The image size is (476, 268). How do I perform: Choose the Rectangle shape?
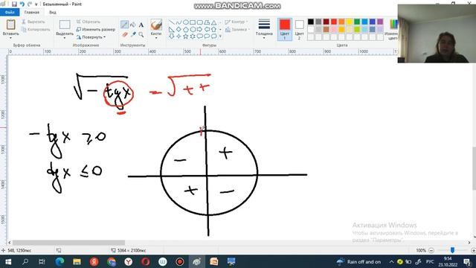click(193, 22)
